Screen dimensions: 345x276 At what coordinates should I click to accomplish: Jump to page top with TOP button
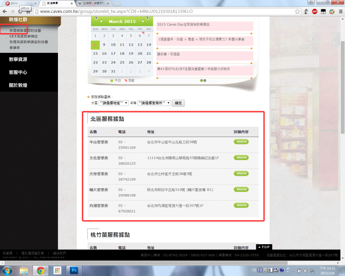[264, 247]
